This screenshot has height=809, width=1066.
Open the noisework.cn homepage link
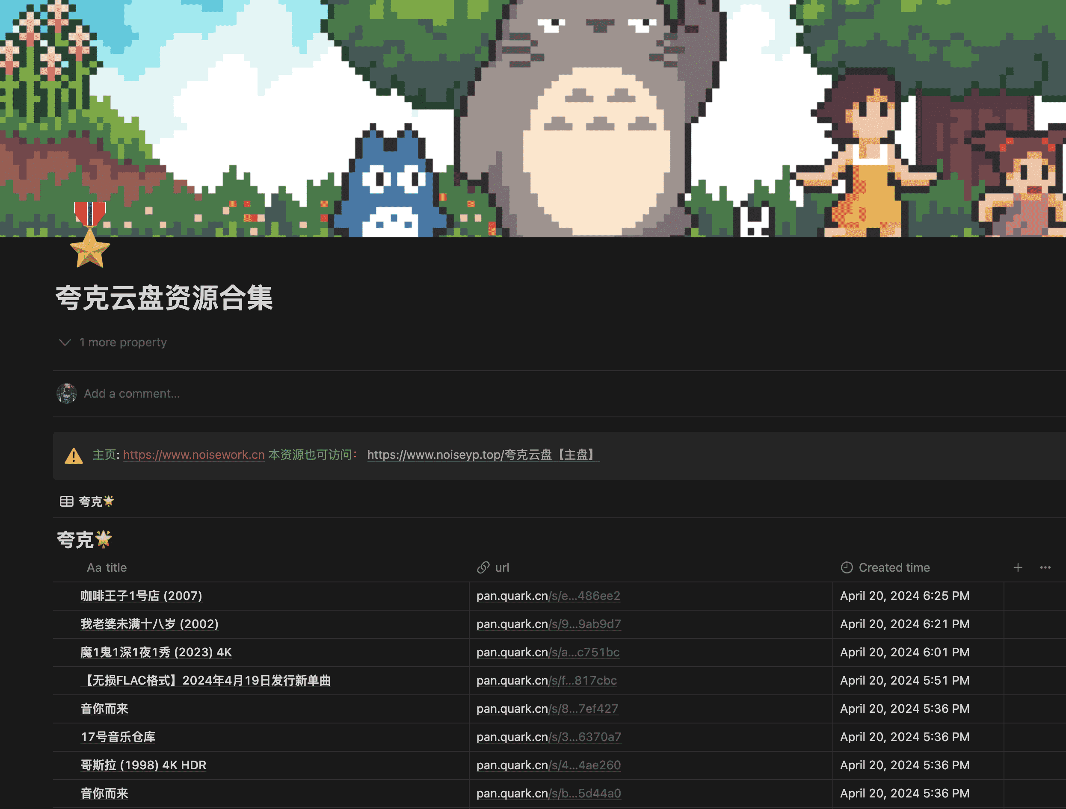coord(194,455)
